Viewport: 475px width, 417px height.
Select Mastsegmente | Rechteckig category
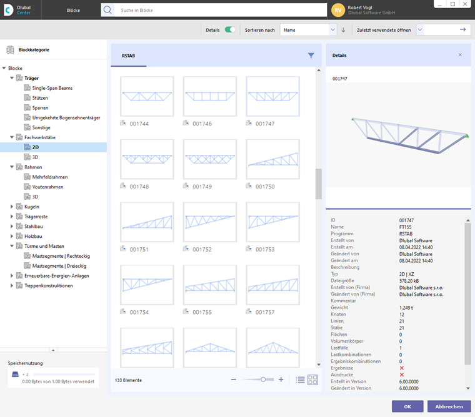[x=61, y=256]
